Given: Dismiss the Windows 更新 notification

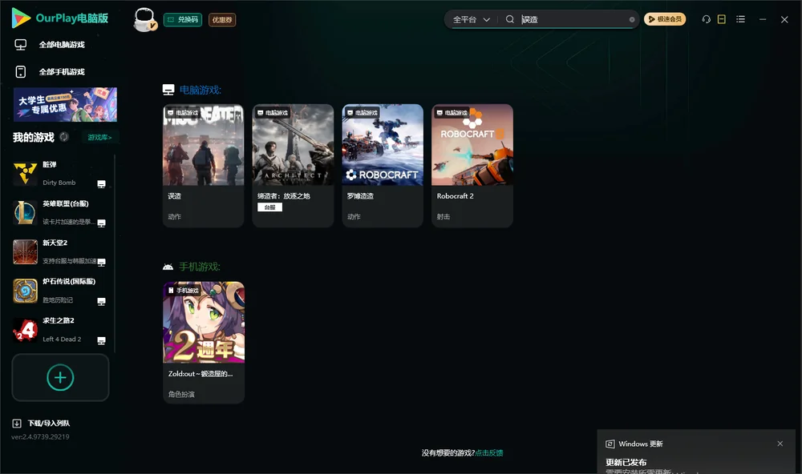Looking at the screenshot, I should 780,444.
